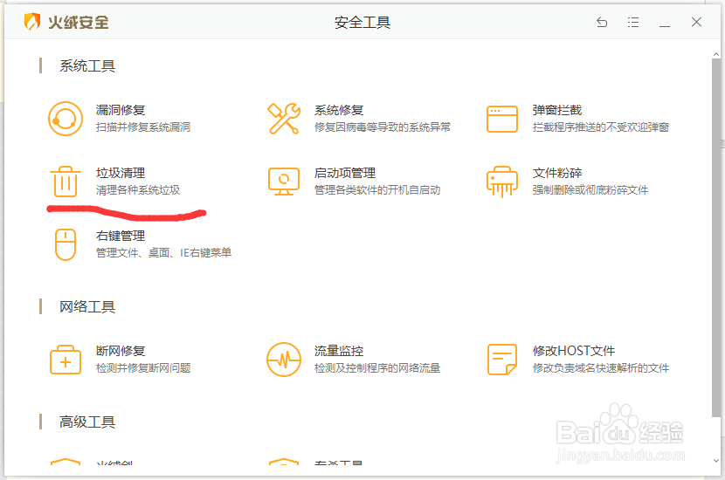Image resolution: width=725 pixels, height=480 pixels.
Task: Click description 强制删除或彻底粉碎文件
Action: (x=590, y=190)
